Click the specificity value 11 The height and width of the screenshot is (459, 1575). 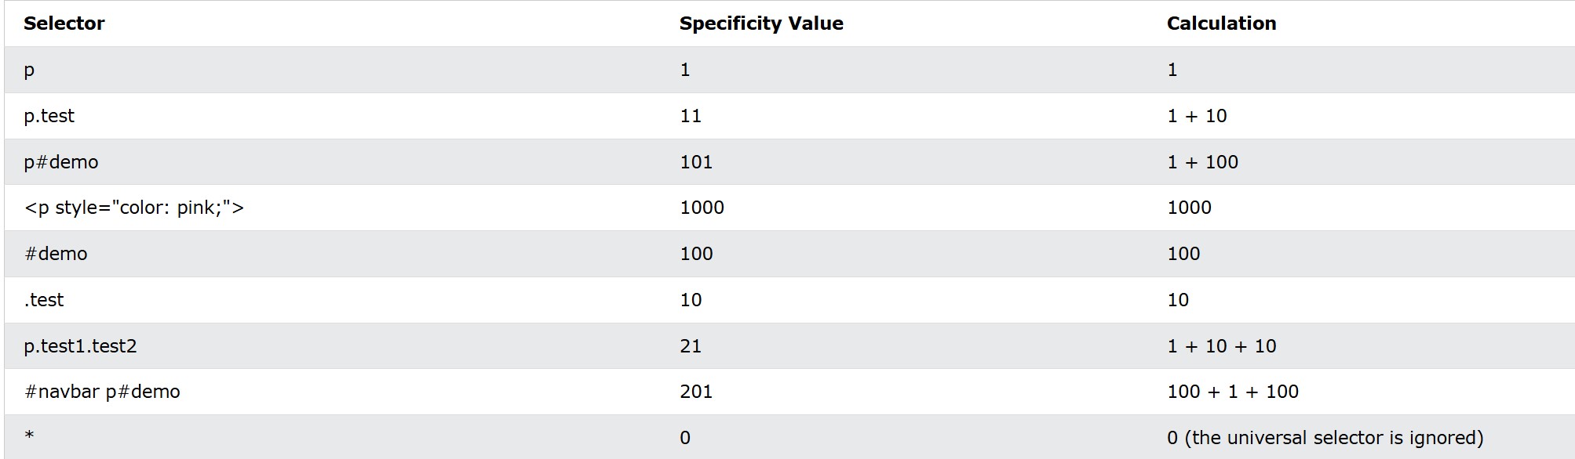[x=691, y=116]
